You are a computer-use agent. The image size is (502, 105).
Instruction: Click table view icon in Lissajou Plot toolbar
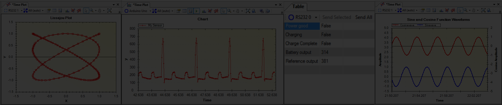54,11
